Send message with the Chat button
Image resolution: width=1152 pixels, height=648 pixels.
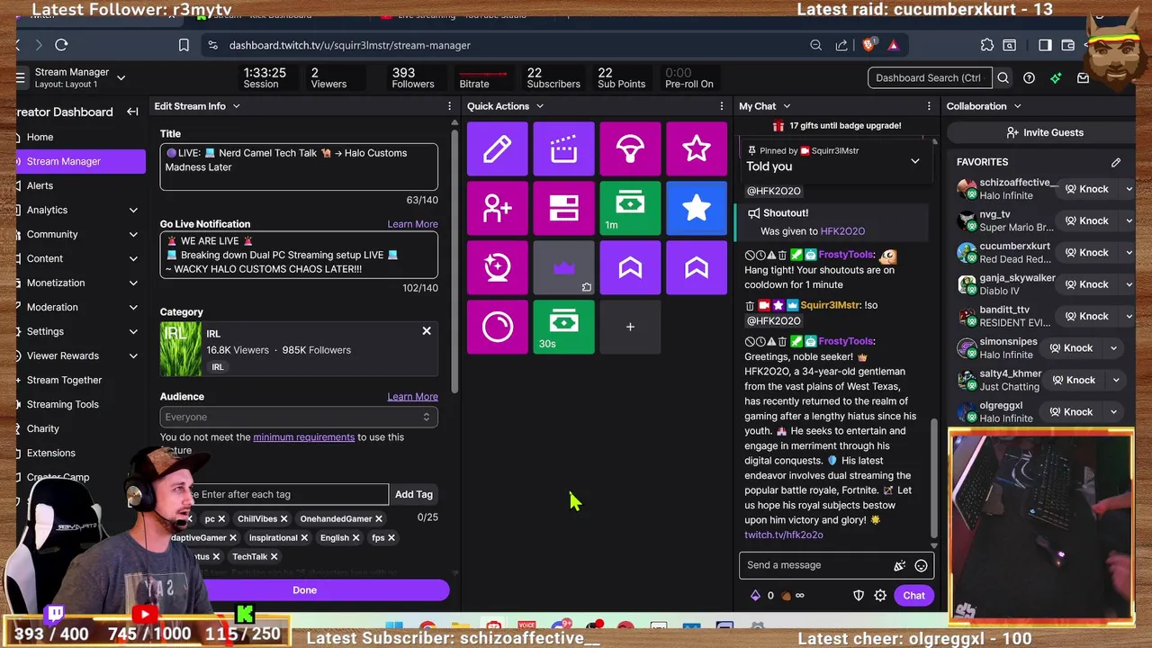(x=913, y=595)
